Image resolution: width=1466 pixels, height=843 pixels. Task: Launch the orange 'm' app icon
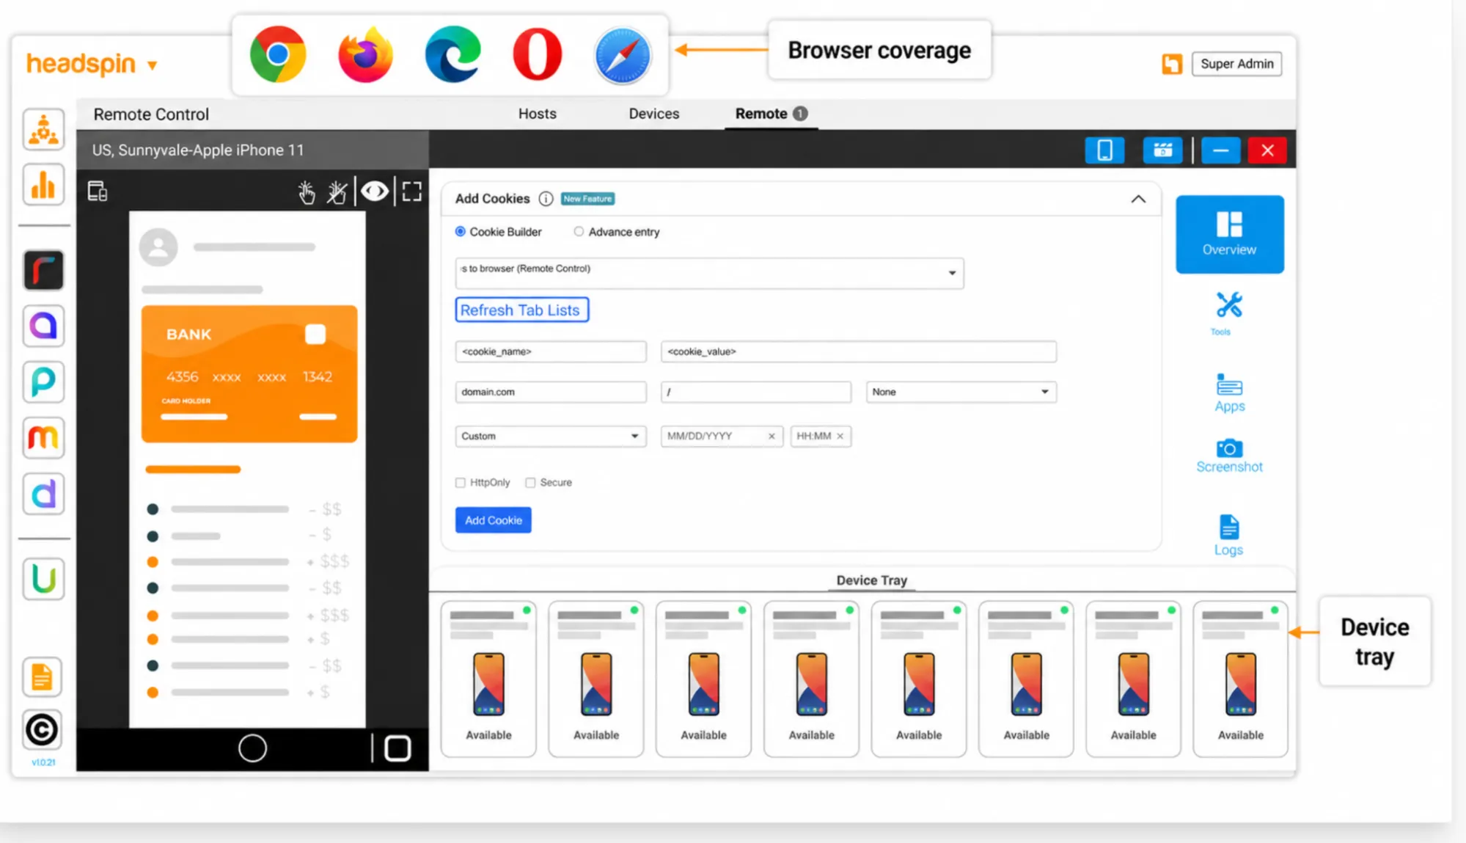point(44,438)
